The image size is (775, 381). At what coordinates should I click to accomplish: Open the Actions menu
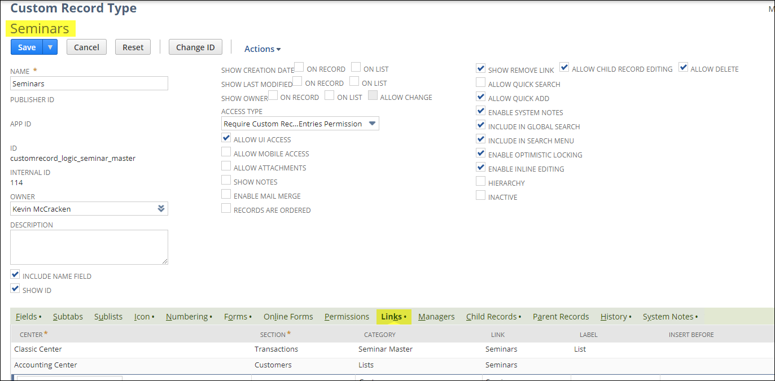pos(262,49)
